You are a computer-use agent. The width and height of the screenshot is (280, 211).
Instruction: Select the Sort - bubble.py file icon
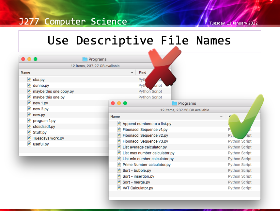pyautogui.click(x=119, y=170)
